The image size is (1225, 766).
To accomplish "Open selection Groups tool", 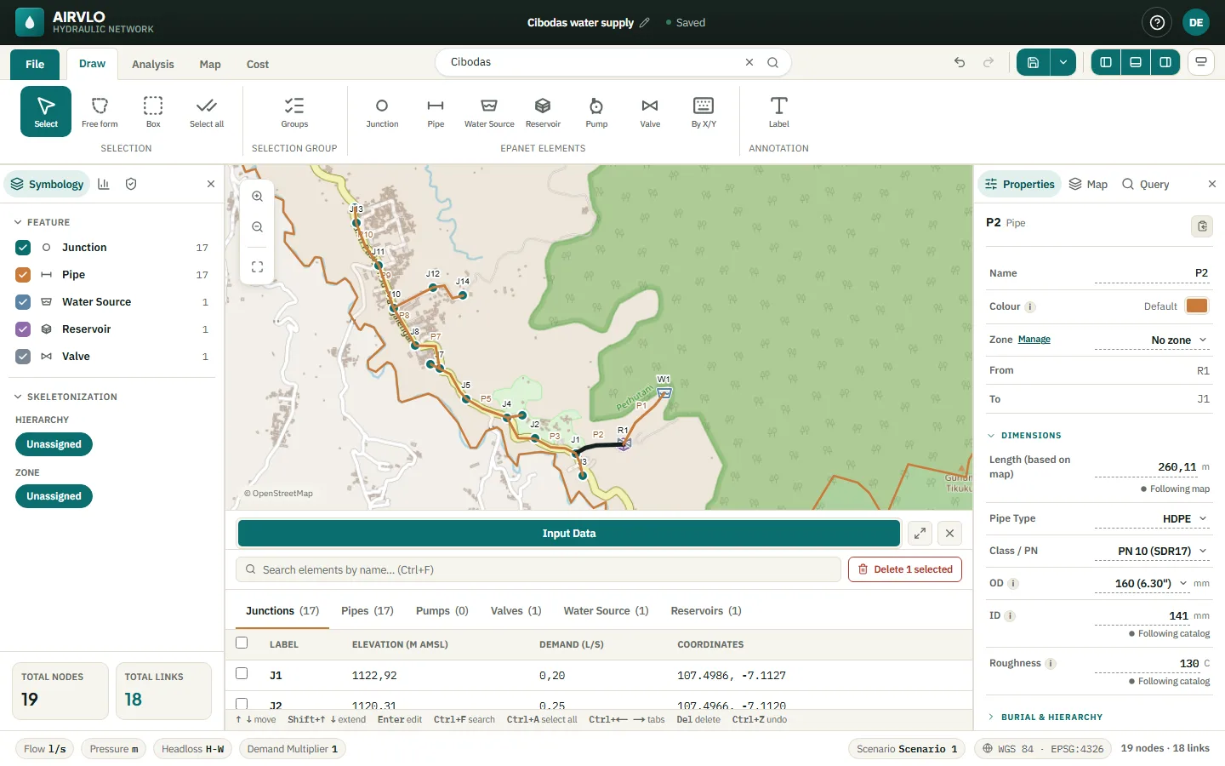I will [294, 111].
